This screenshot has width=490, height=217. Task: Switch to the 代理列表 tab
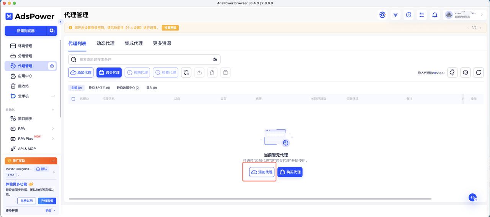point(77,43)
